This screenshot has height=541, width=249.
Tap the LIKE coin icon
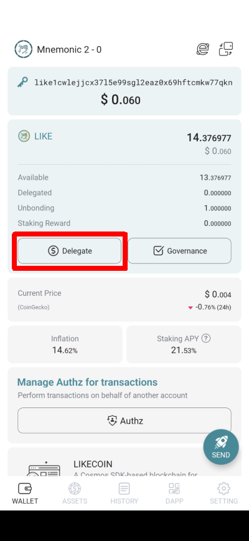coord(23,136)
